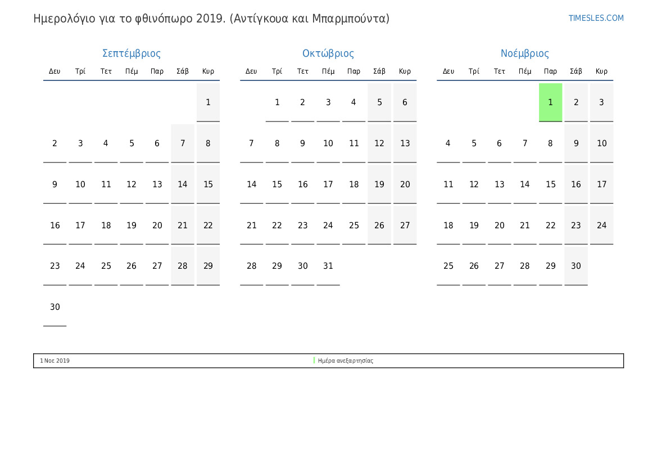657x465 pixels.
Task: Click day 13 in Νοέμβριος
Action: point(499,184)
